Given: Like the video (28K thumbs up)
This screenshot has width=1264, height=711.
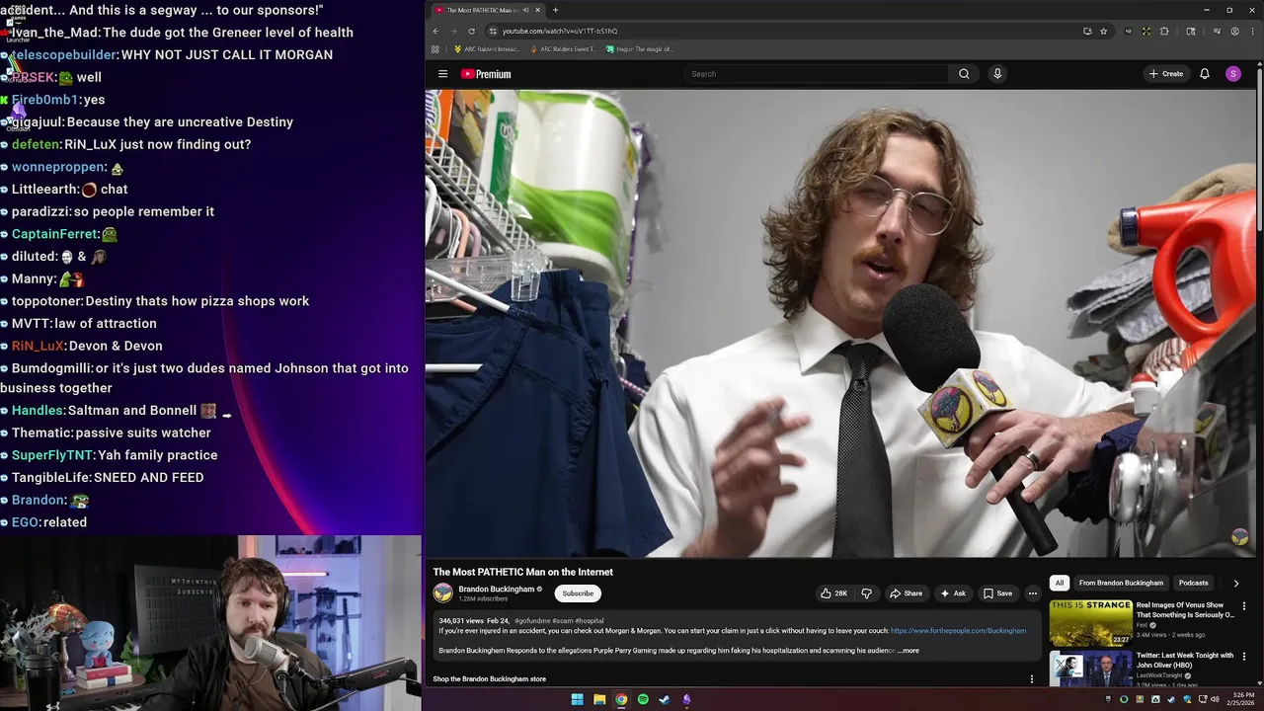Looking at the screenshot, I should tap(833, 593).
